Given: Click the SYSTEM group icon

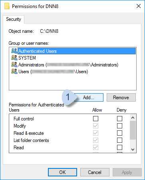Looking at the screenshot, I should (14, 58).
